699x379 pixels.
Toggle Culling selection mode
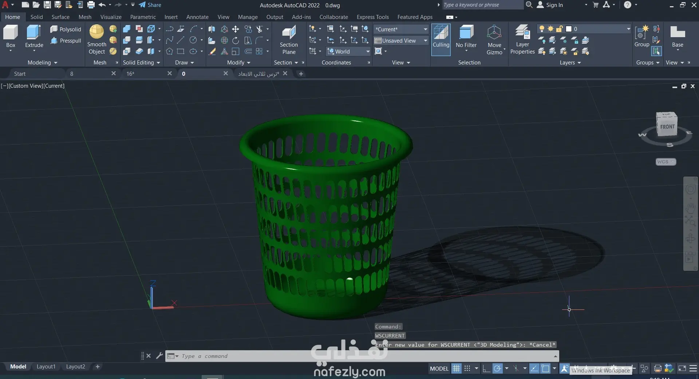pyautogui.click(x=441, y=40)
